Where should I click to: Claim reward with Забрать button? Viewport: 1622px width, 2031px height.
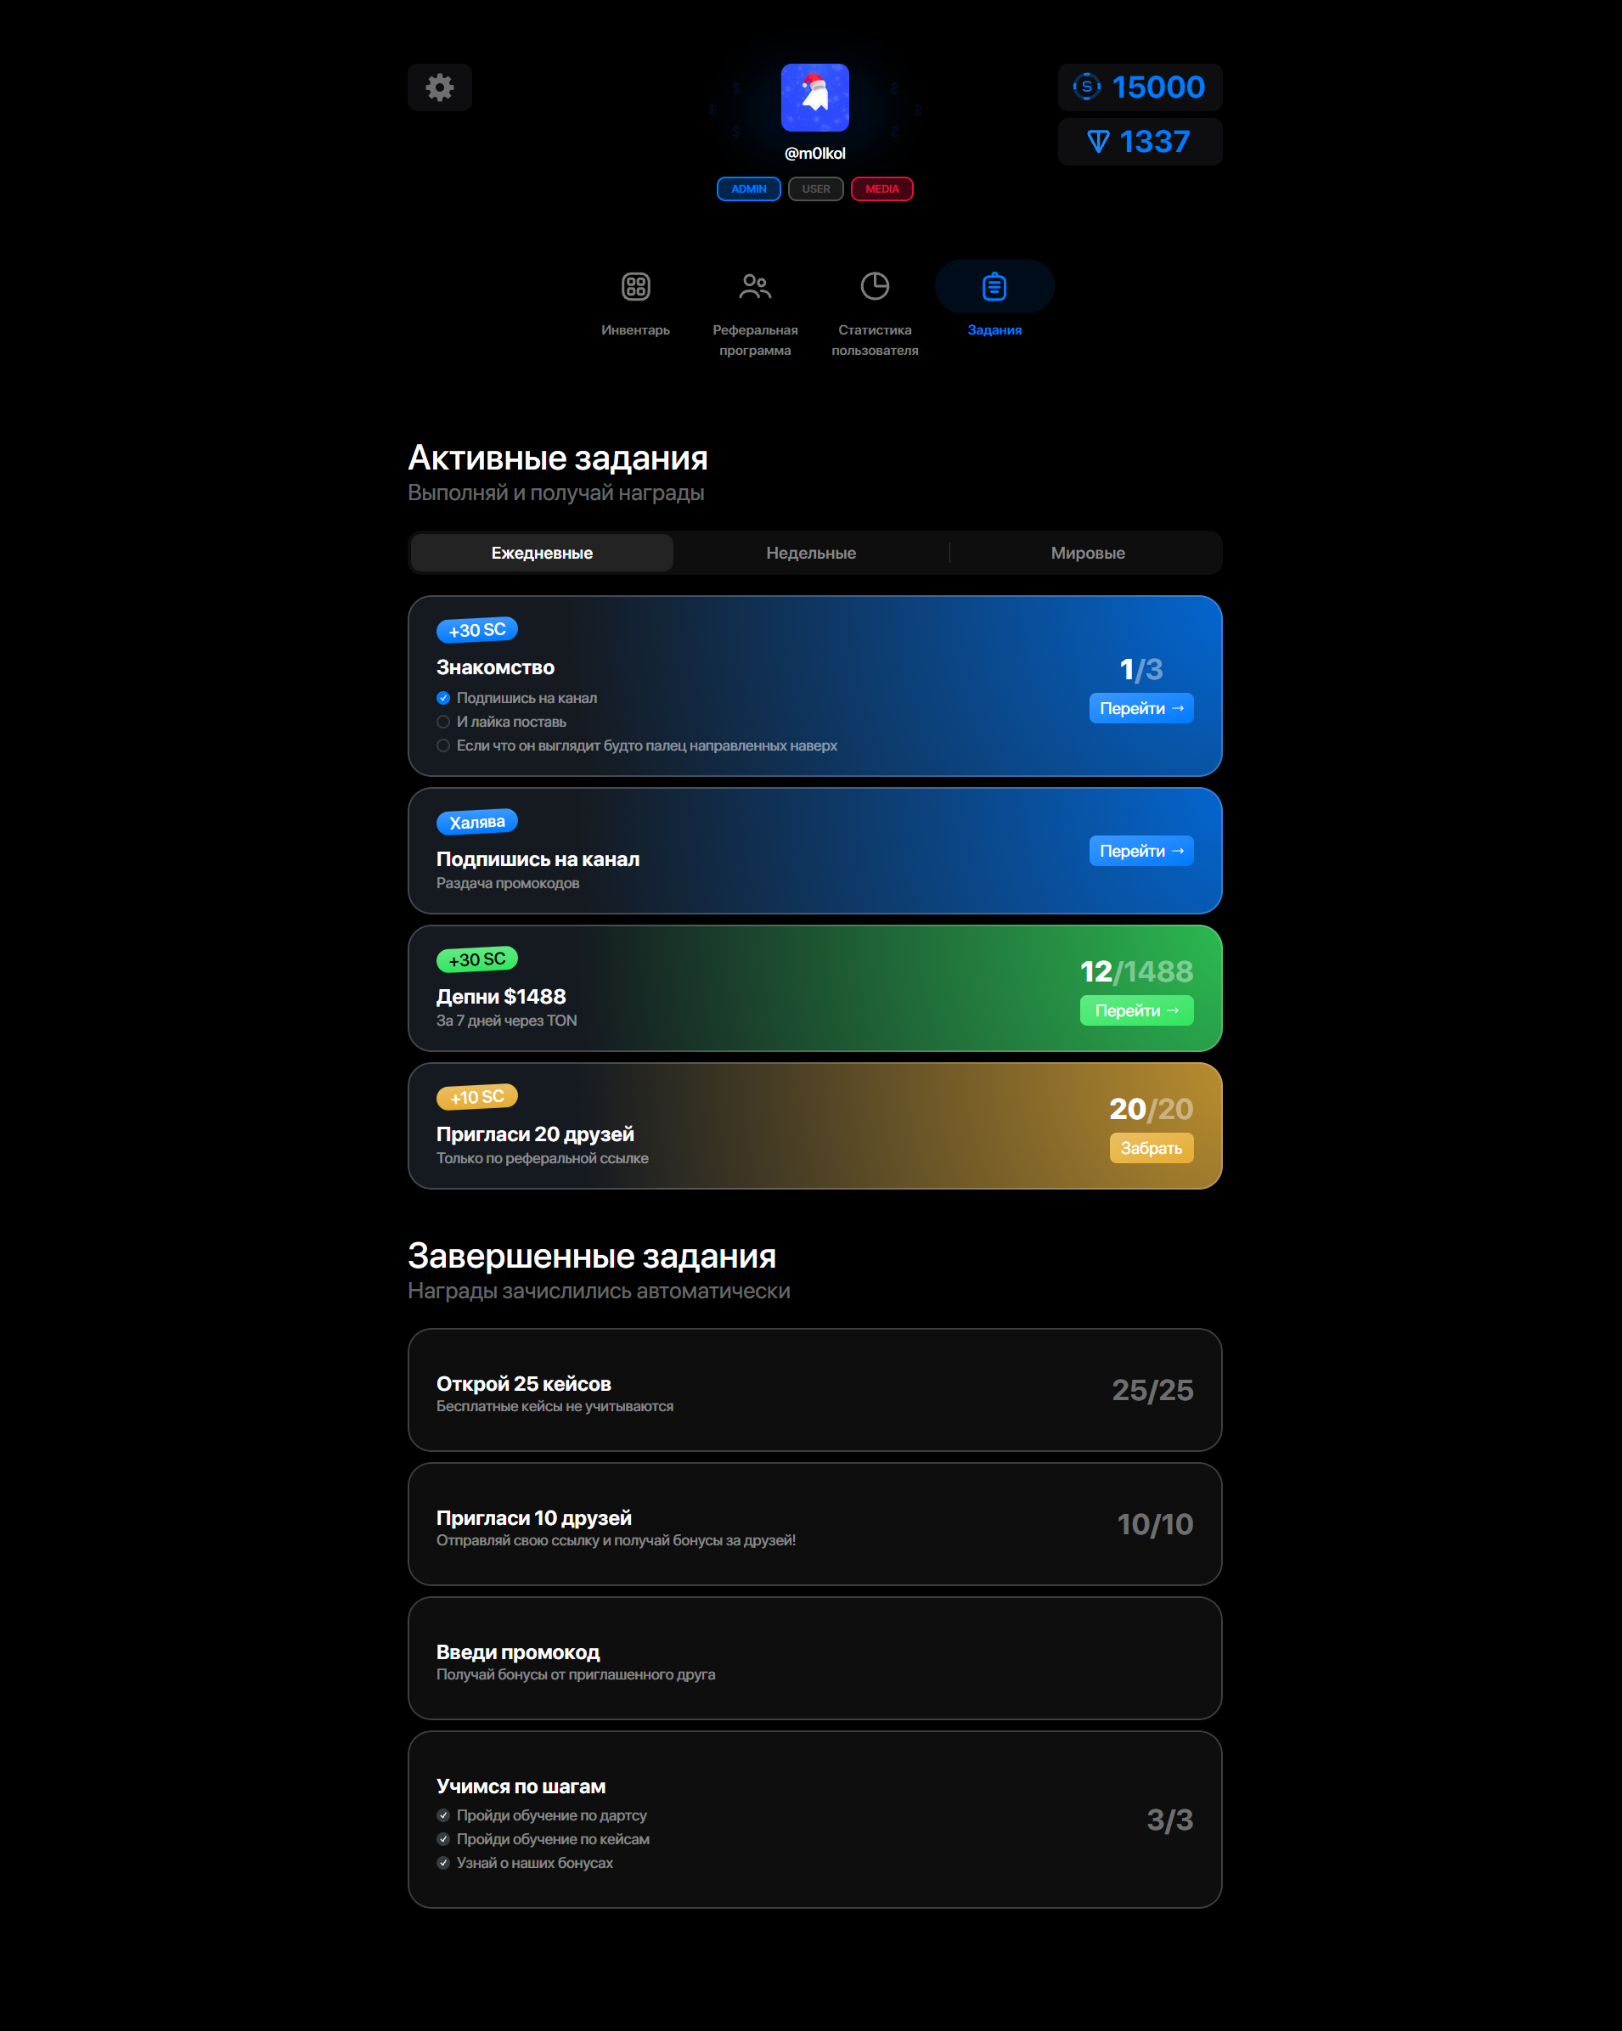point(1152,1148)
